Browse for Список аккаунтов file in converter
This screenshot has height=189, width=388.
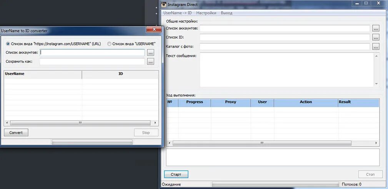pos(151,53)
